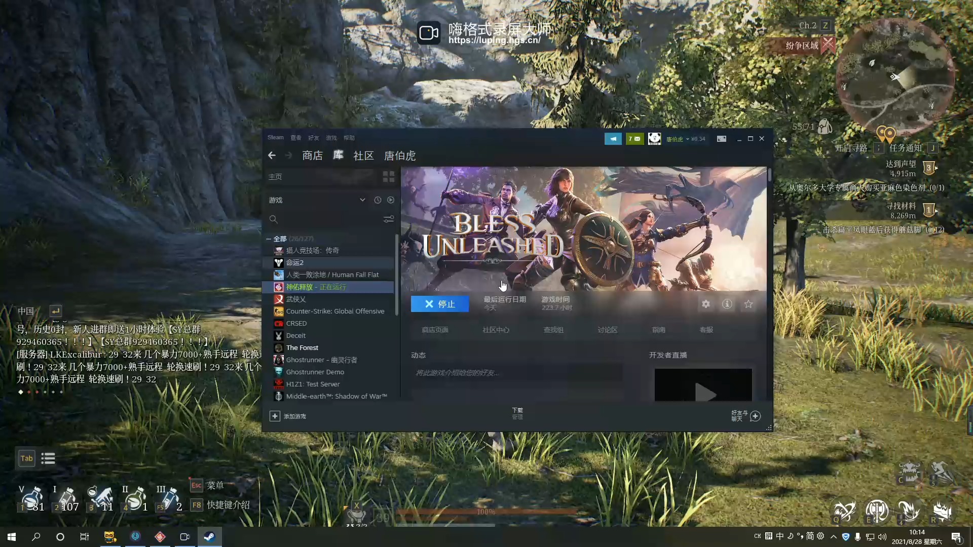Add Bless Unleashed to favorites with star
This screenshot has width=973, height=547.
(x=749, y=304)
